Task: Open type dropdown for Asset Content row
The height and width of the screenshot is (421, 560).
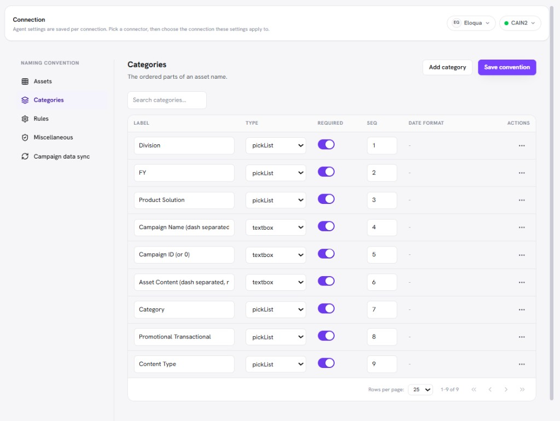Action: click(276, 283)
